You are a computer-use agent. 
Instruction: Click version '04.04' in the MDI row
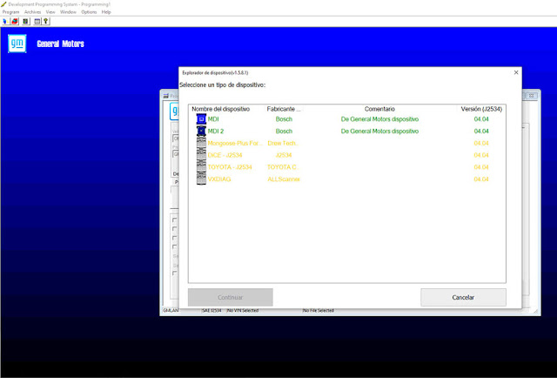(x=481, y=119)
